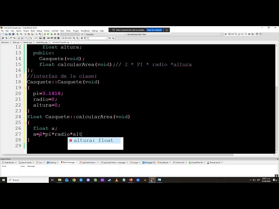Screen dimensions: 279x209
Task: Click the Paste toolbar icon
Action: (x=32, y=34)
